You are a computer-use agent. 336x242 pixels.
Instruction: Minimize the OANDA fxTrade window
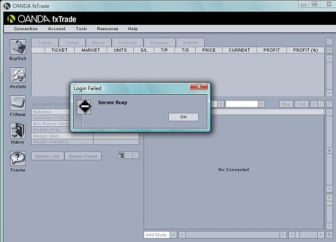tap(304, 4)
